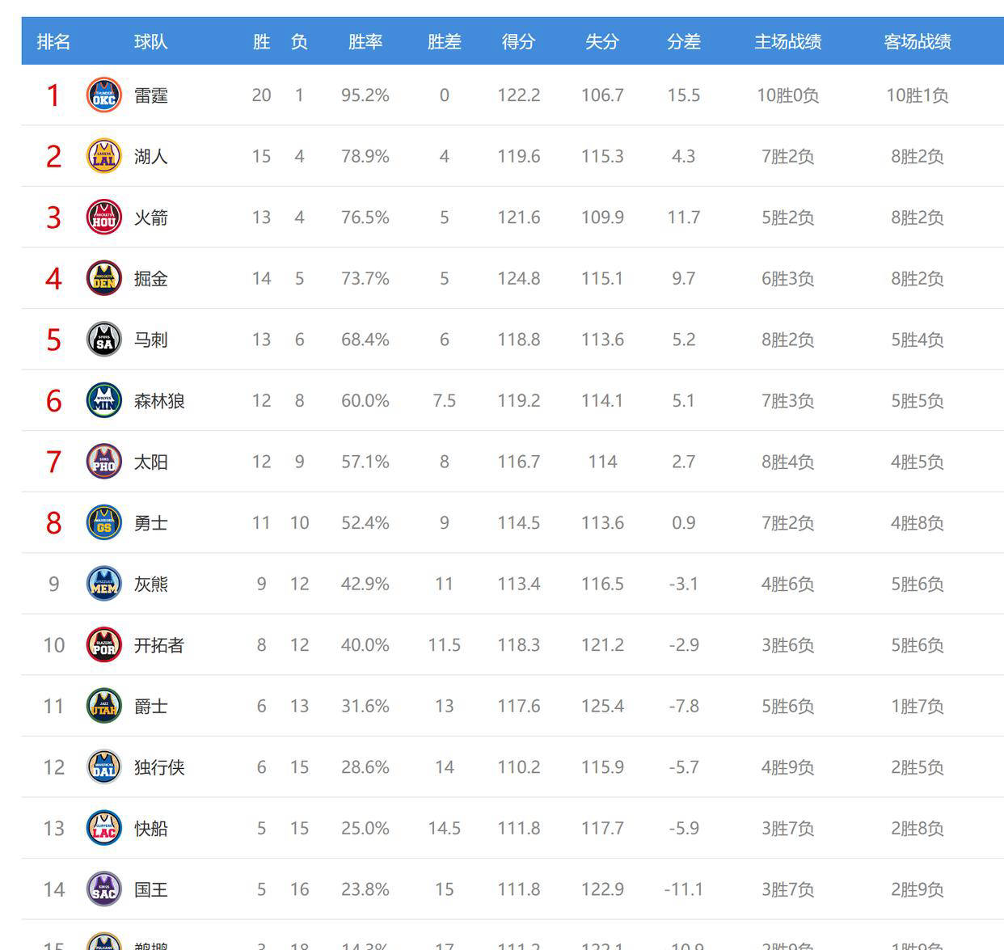Click the 分差 column header
Viewport: 1004px width, 950px height.
click(x=683, y=42)
